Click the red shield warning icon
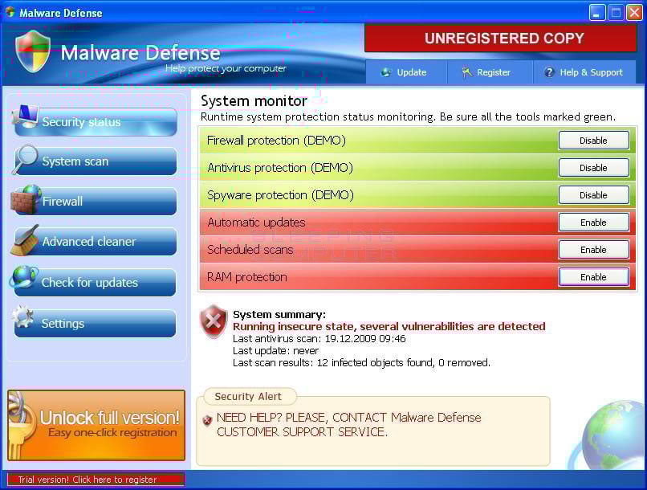 point(214,321)
